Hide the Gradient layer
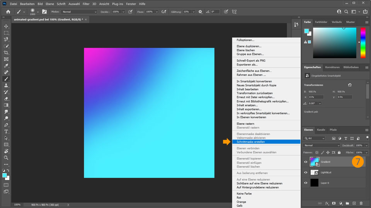Screen dimensions: 371x208 point(306,162)
